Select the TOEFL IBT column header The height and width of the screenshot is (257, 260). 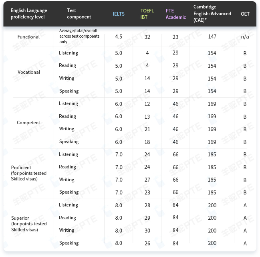coord(147,14)
